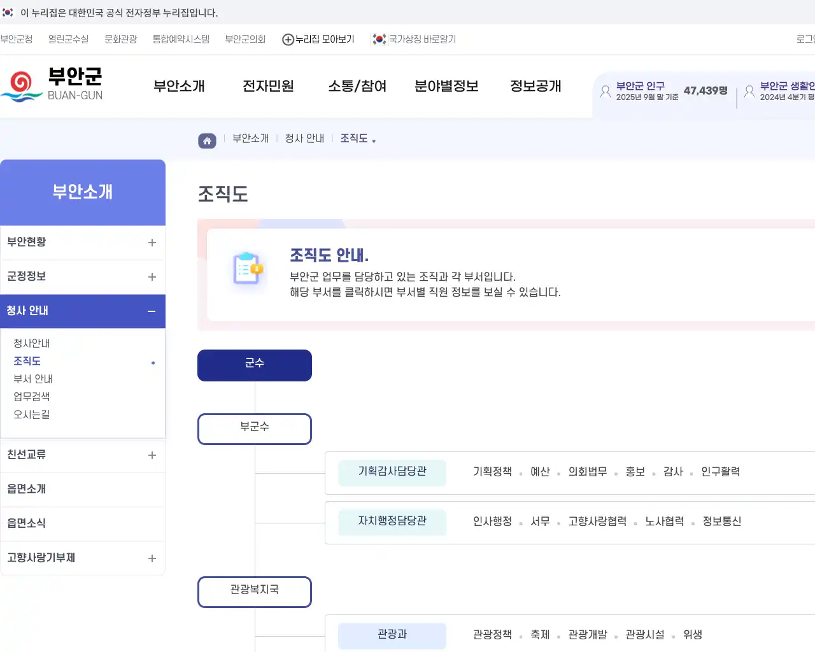Click 관광시설 team link

tap(645, 635)
